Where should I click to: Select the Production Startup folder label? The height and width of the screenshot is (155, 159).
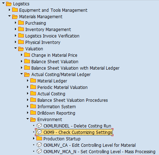[x=62, y=139]
